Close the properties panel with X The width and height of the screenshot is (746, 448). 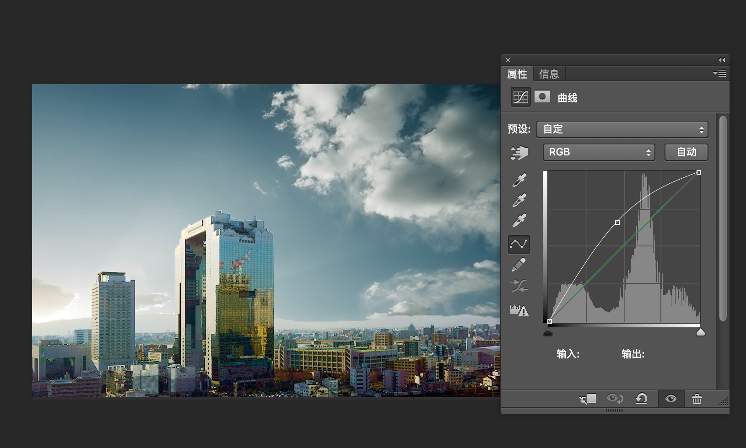click(508, 60)
